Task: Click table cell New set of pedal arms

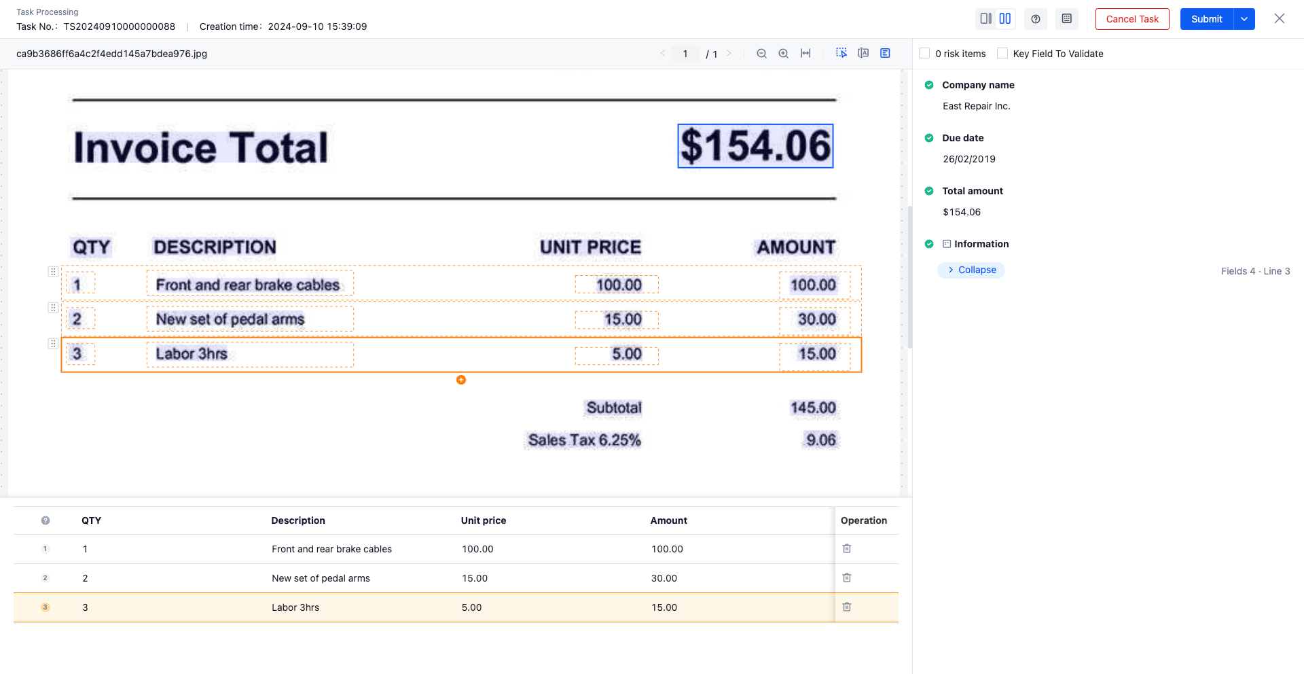Action: 321,578
